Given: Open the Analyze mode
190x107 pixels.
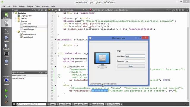Looking at the screenshot, I should pyautogui.click(x=6, y=54).
